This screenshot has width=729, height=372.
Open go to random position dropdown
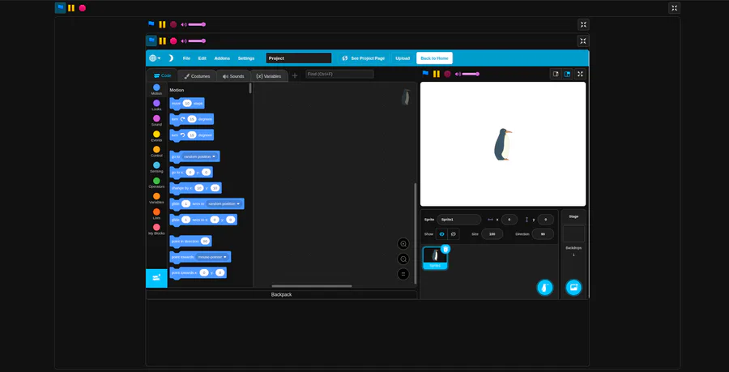200,156
